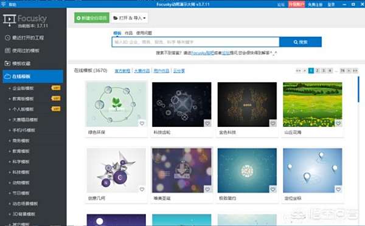This screenshot has width=365, height=226.
Task: Toggle heart on tech gears template
Action: 207,123
